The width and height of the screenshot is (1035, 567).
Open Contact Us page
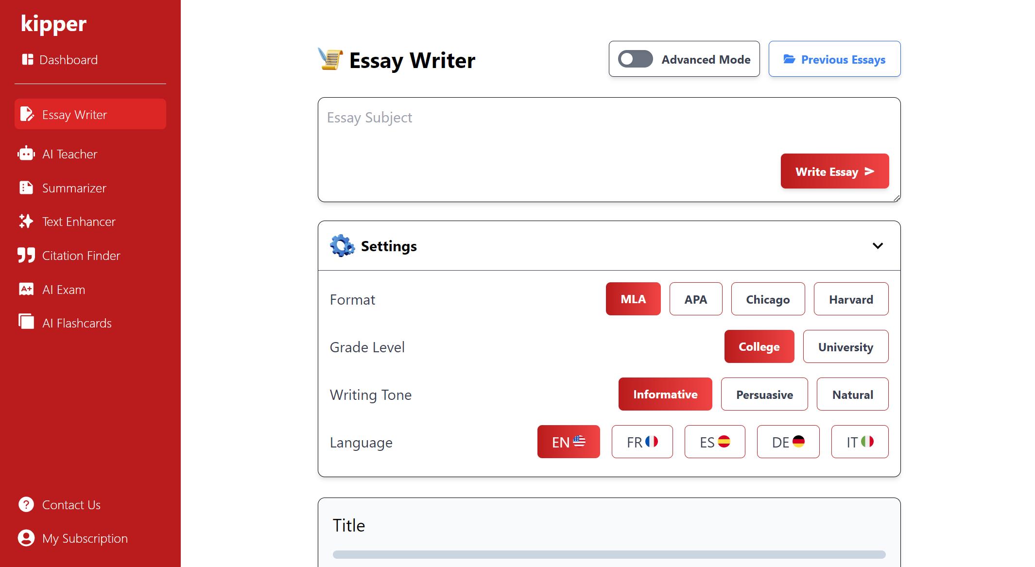[71, 504]
